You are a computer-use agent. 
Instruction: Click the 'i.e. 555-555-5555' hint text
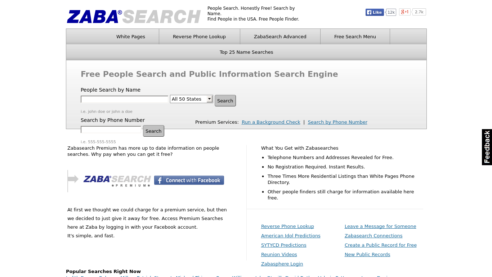click(98, 142)
